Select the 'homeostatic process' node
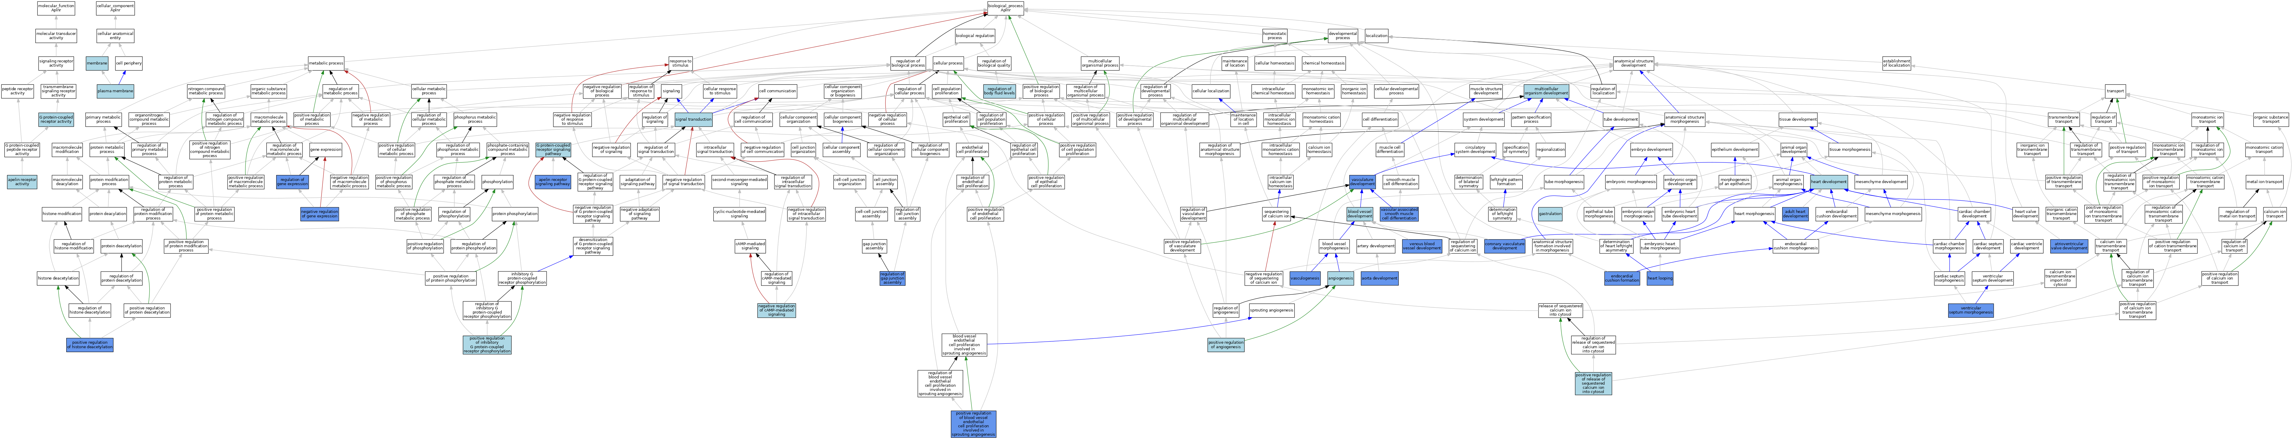The height and width of the screenshot is (439, 2293). pyautogui.click(x=1275, y=36)
